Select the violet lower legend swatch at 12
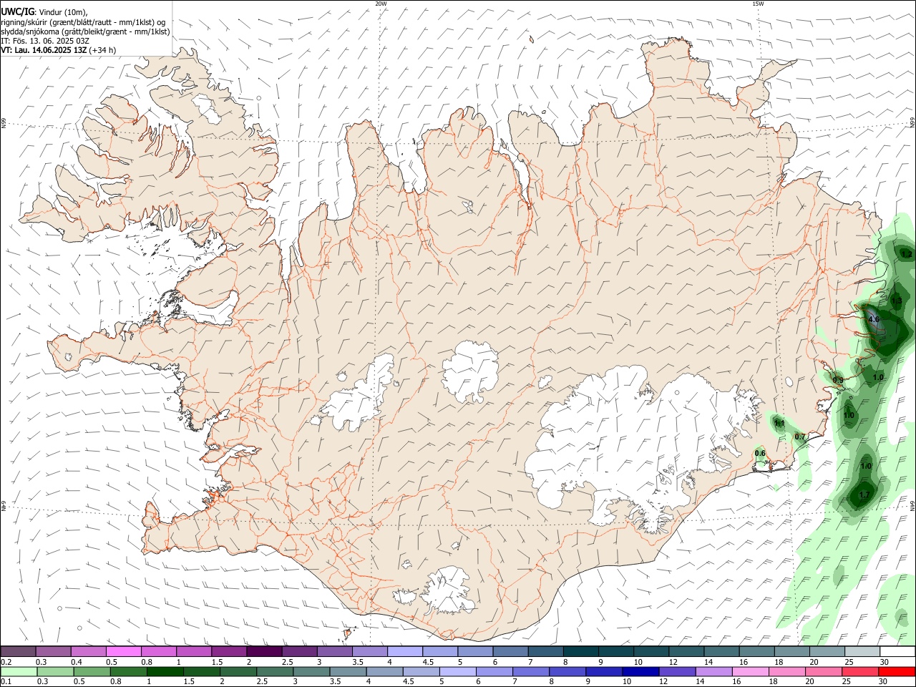The width and height of the screenshot is (916, 687). [x=677, y=671]
